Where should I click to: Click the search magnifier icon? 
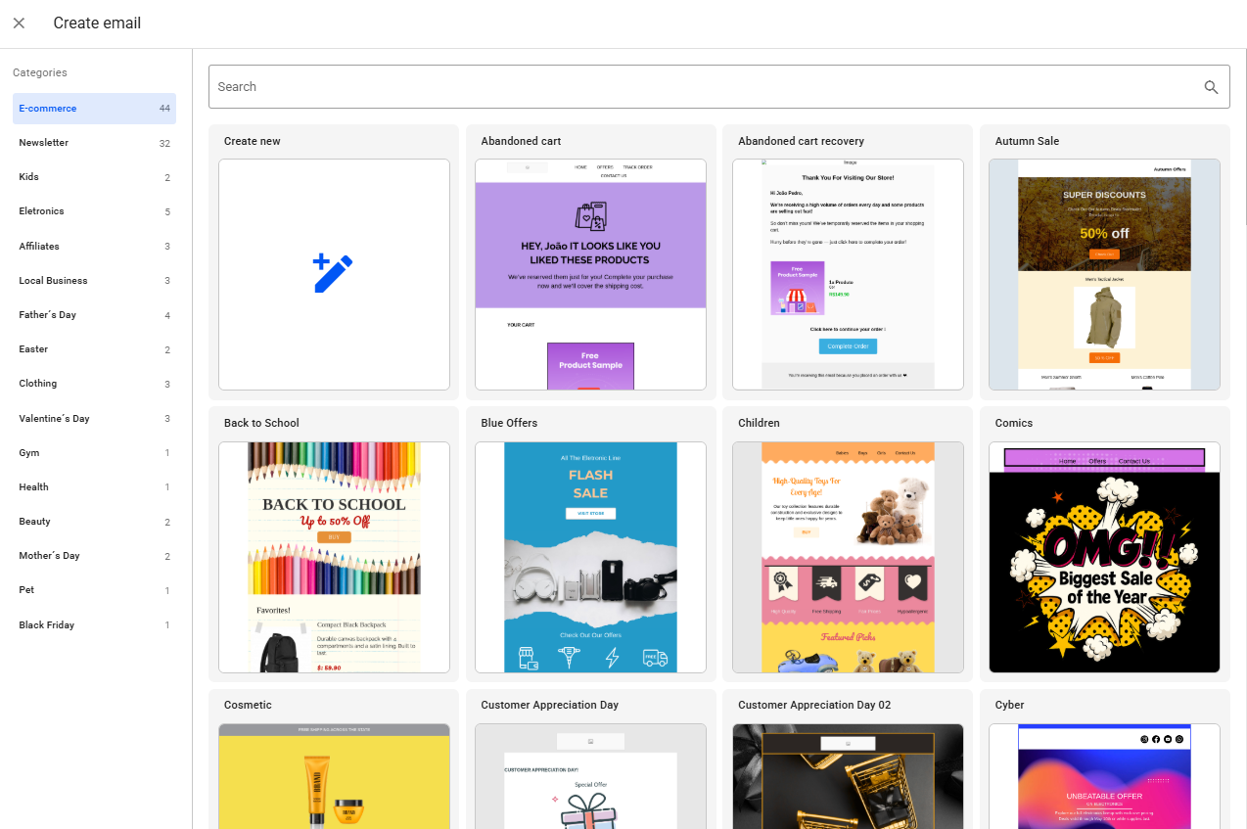(x=1211, y=87)
